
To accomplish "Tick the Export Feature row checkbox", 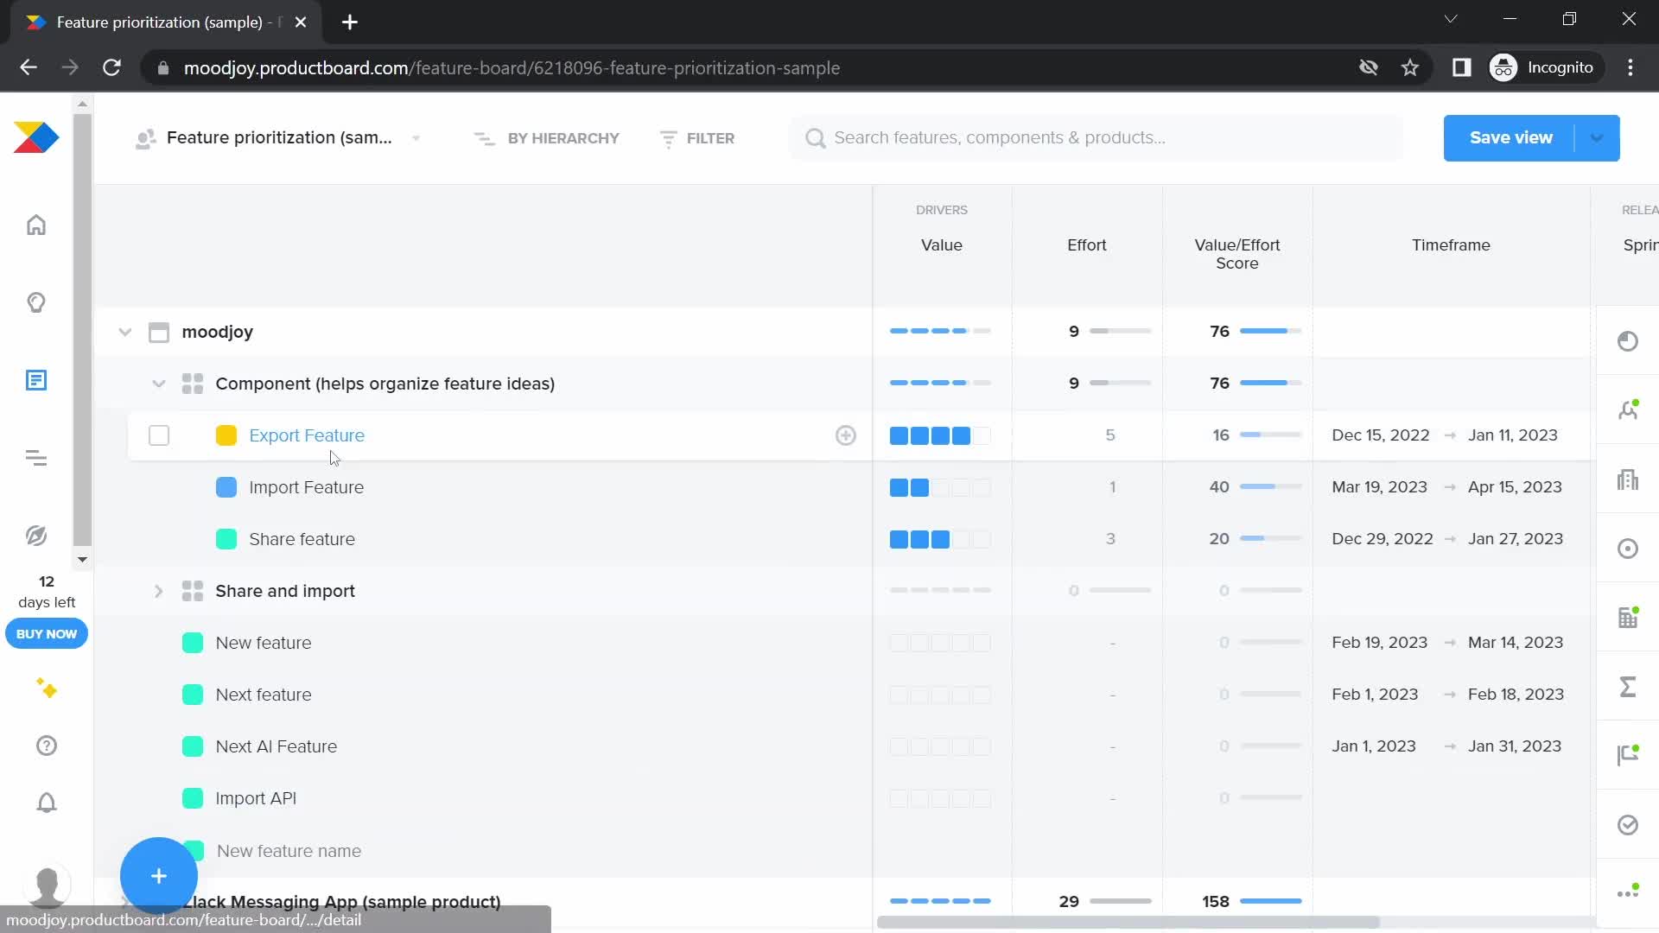I will click(x=159, y=435).
